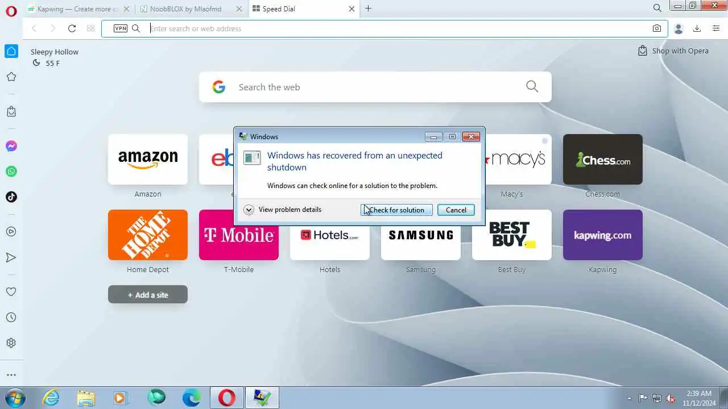Open the Best Buy speed dial tile

point(512,235)
